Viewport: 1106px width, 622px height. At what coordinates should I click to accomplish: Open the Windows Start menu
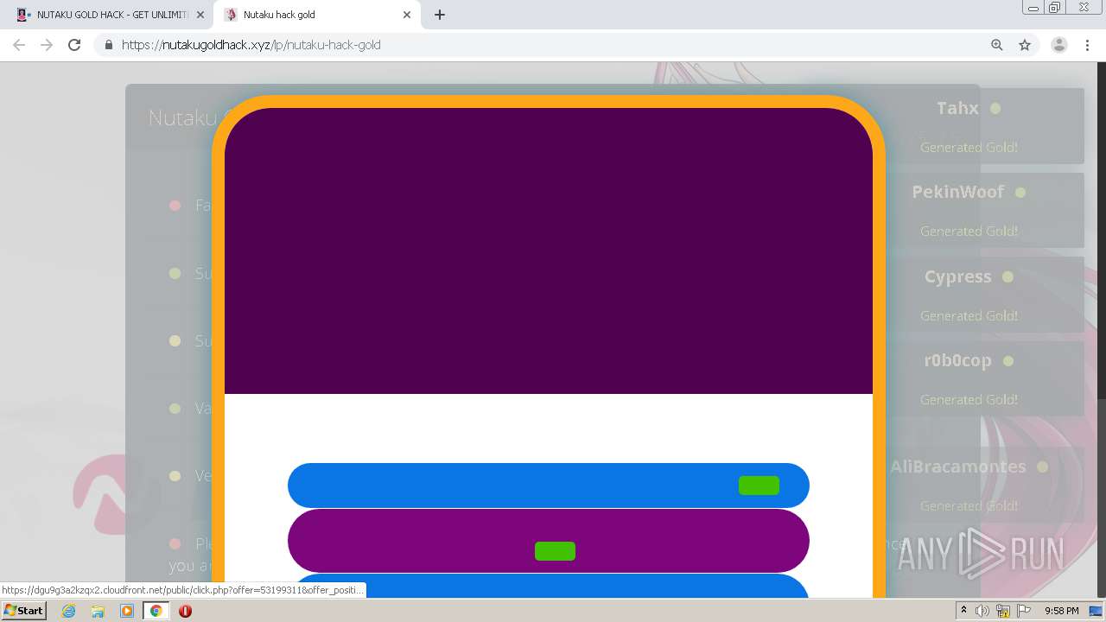point(24,611)
